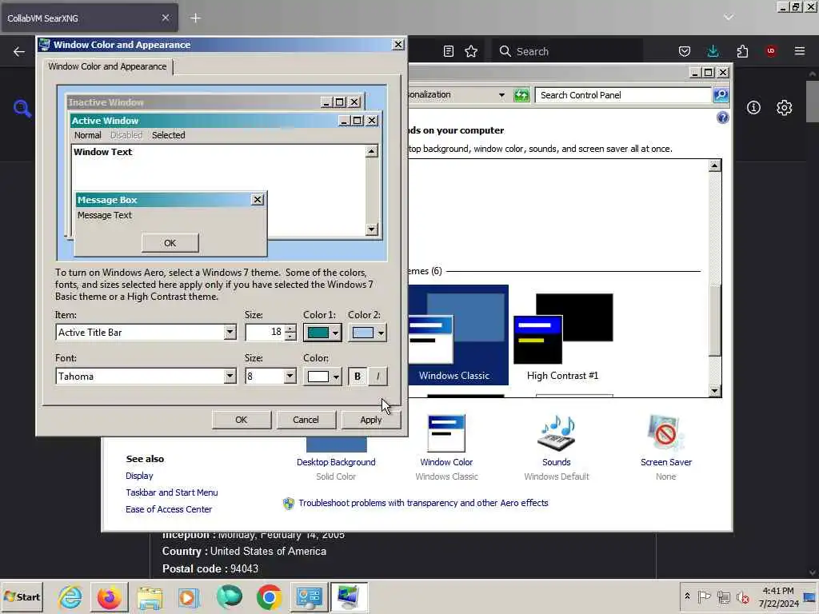Click the white font Color swatch
Viewport: 819px width, 614px height.
pos(318,377)
